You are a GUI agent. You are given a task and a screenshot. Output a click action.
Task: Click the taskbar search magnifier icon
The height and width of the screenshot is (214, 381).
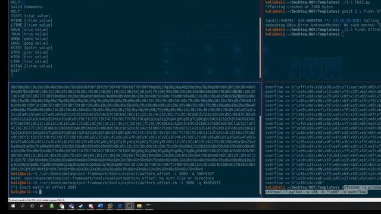pyautogui.click(x=23, y=206)
